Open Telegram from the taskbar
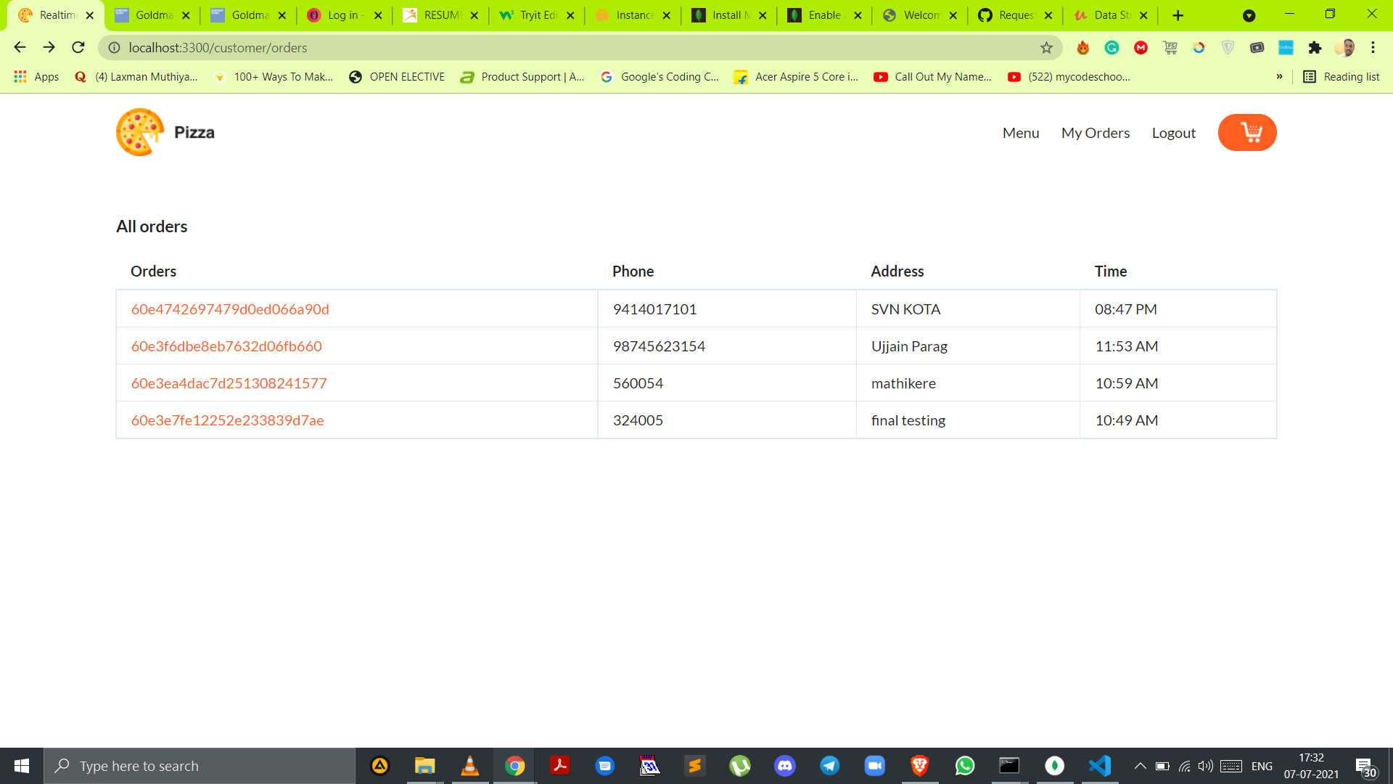 pyautogui.click(x=829, y=765)
